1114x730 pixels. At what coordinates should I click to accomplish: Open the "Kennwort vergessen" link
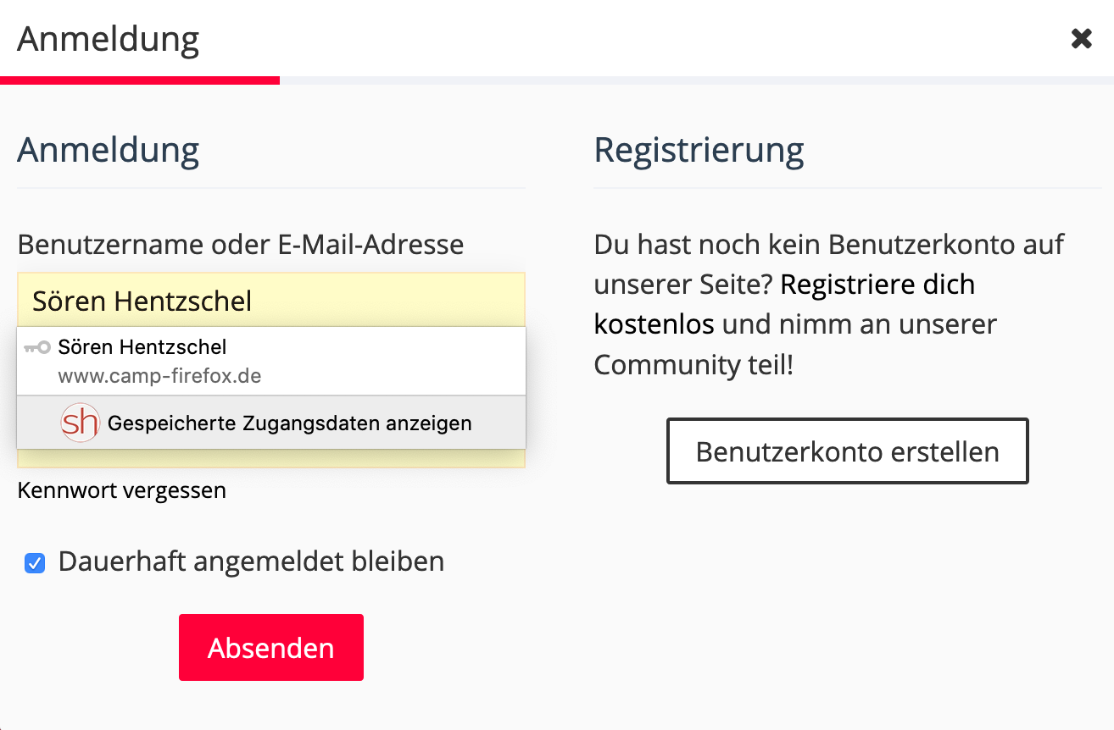coord(122,490)
